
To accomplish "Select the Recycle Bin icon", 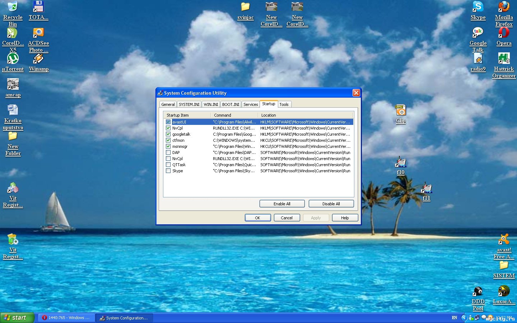I will (x=13, y=7).
